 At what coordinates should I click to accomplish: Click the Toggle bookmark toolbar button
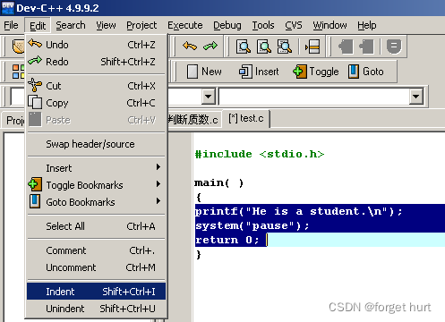pos(316,72)
